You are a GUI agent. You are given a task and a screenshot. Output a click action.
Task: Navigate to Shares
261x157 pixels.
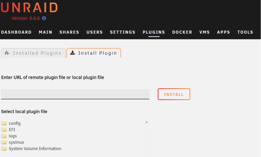pyautogui.click(x=69, y=32)
